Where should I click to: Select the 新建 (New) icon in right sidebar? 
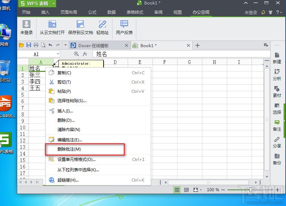click(x=277, y=57)
